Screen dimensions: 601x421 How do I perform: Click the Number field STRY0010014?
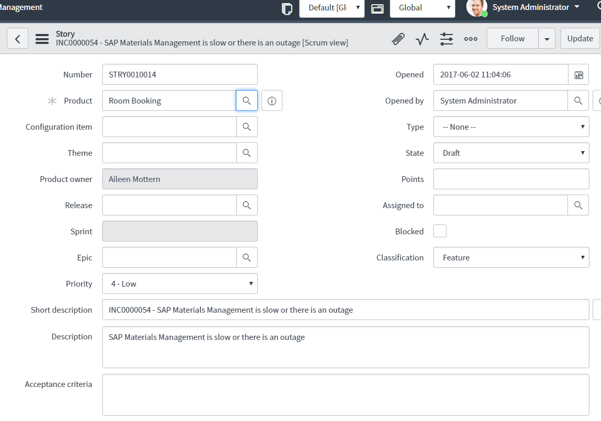pyautogui.click(x=180, y=75)
